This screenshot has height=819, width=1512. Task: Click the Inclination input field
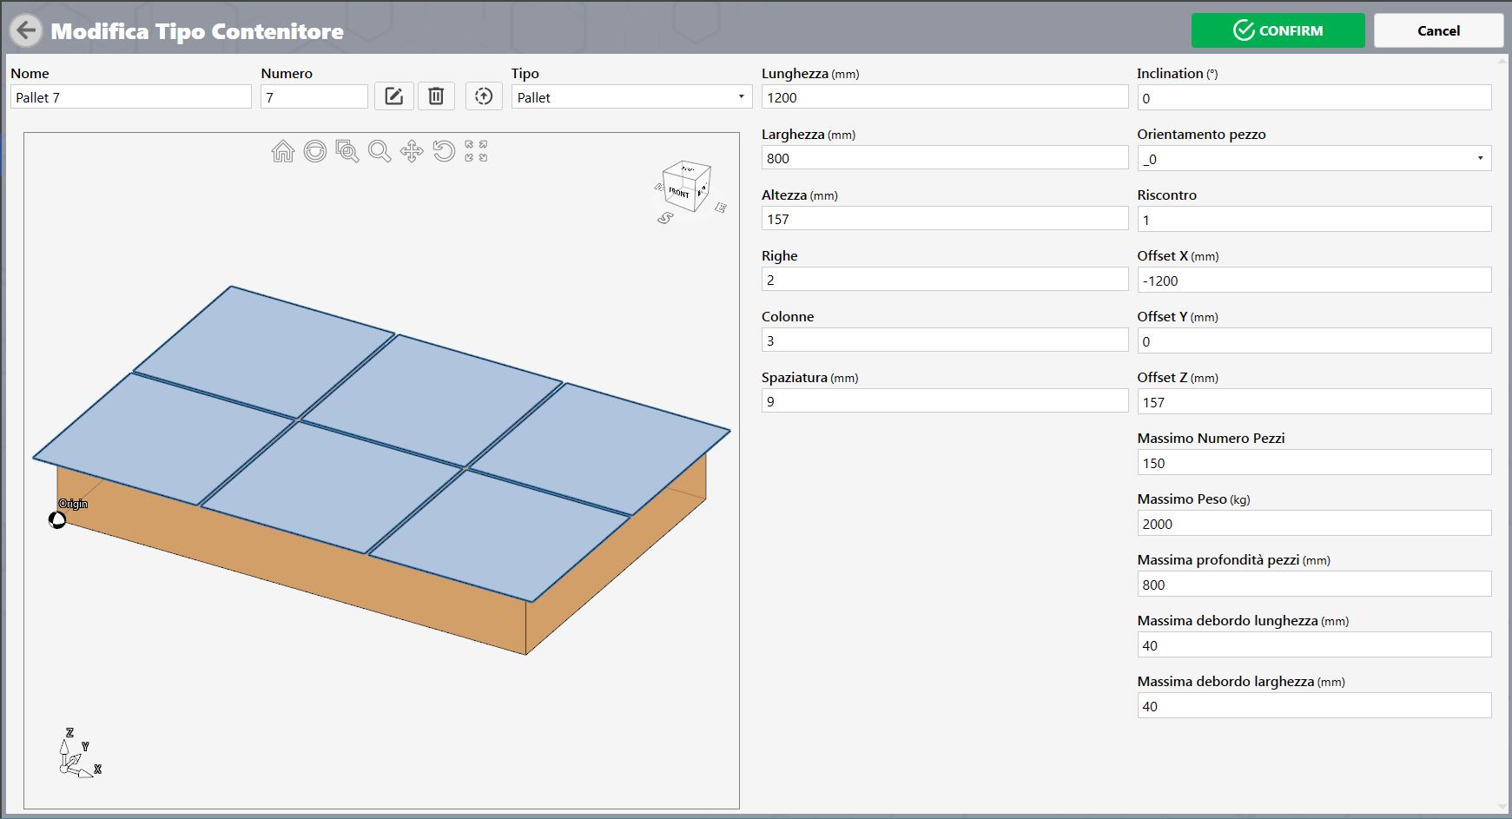[x=1314, y=97]
